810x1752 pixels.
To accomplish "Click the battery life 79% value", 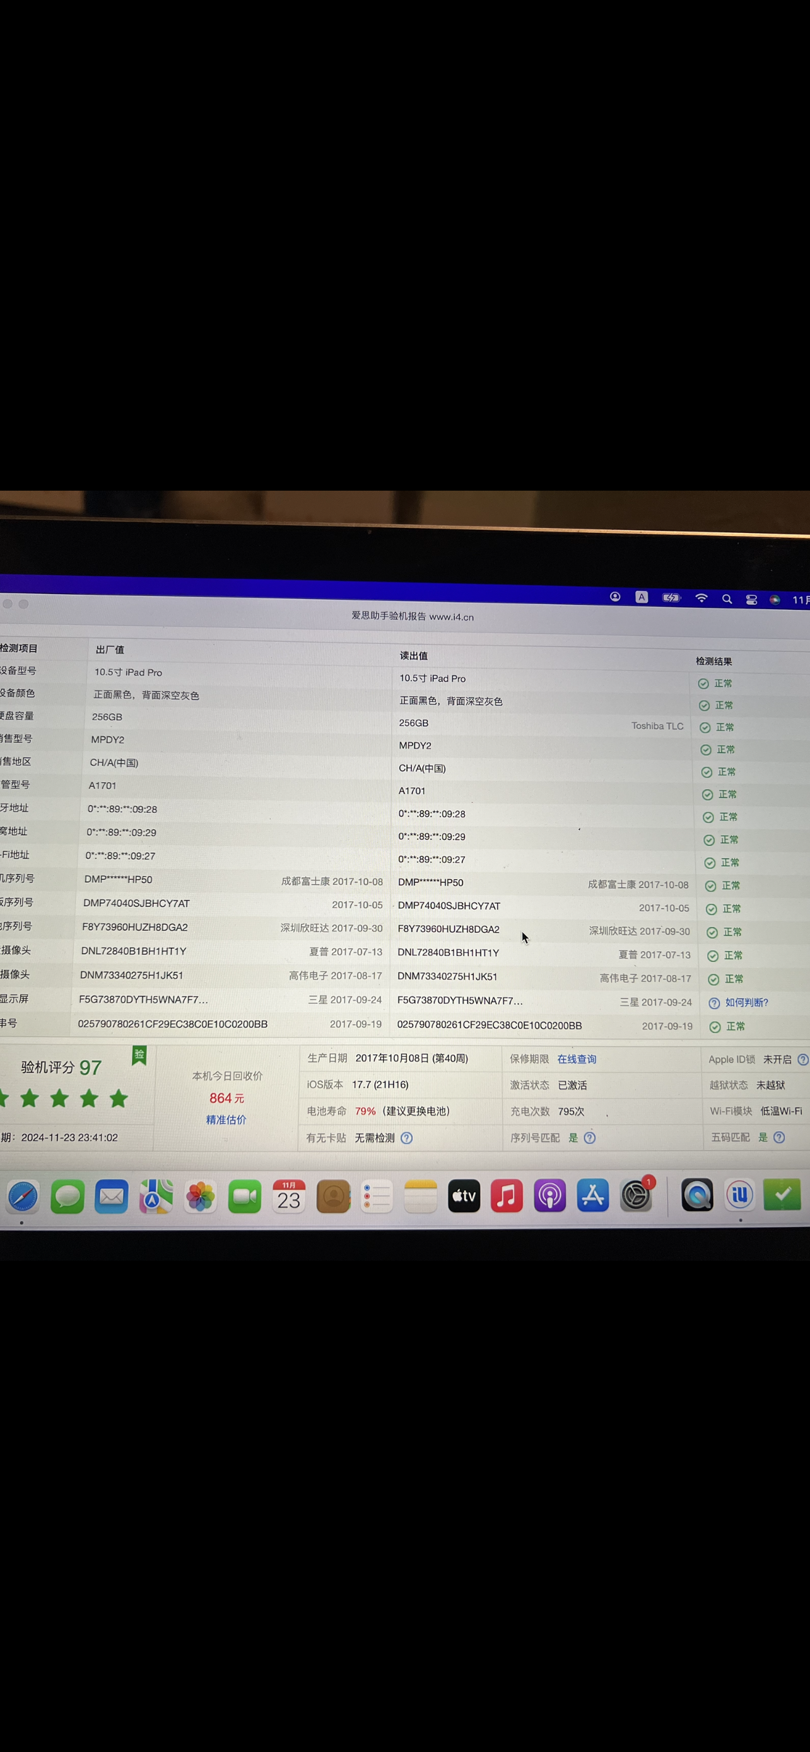I will (x=365, y=1111).
